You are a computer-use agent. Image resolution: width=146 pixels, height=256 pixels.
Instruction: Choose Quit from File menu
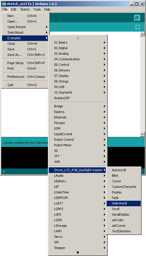pyautogui.click(x=25, y=85)
